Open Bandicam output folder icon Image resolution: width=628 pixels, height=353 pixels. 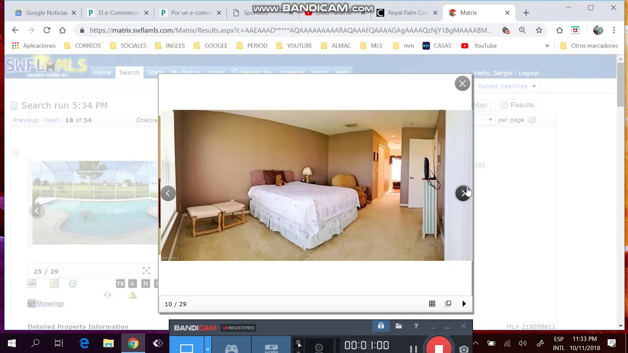click(398, 326)
